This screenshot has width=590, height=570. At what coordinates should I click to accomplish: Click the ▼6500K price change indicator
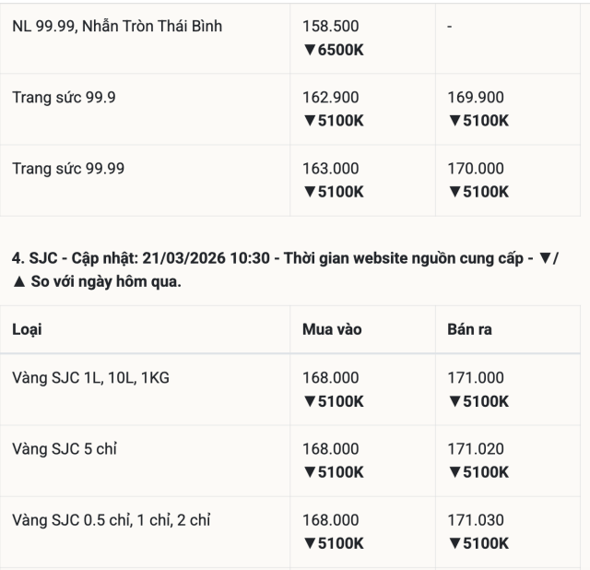tap(333, 50)
